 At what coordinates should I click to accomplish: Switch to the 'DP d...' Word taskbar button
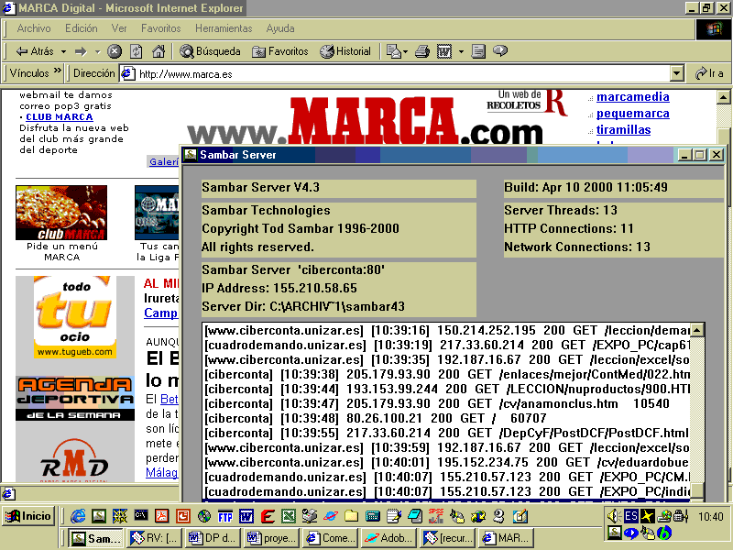coord(213,538)
